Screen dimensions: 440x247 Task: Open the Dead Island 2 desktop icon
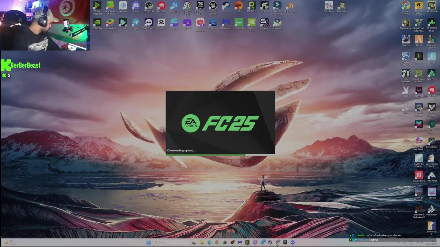point(419,177)
